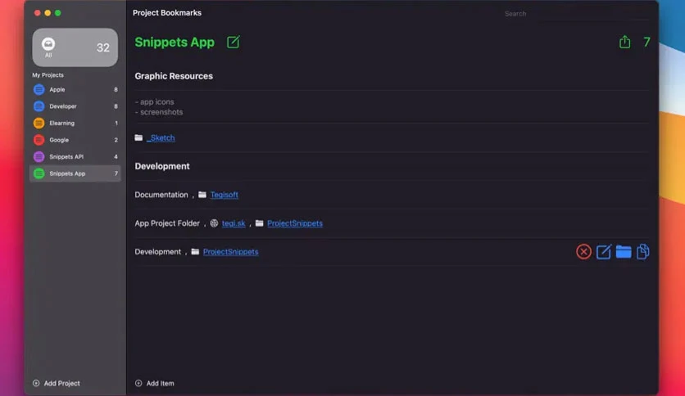Screen dimensions: 685x396
Task: Click the folder icon beside Tegisoft
Action: coord(202,195)
